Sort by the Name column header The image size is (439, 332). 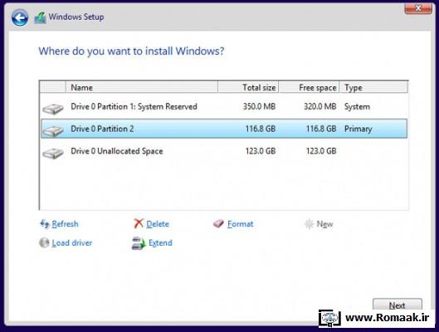coord(142,87)
